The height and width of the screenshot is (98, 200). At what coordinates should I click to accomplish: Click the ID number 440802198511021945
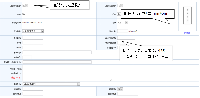coord(32,23)
